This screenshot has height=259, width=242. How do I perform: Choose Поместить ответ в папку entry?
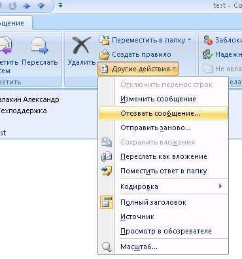pyautogui.click(x=163, y=171)
